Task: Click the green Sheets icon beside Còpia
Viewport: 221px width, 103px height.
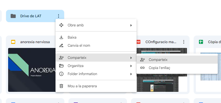Action: coord(201,42)
